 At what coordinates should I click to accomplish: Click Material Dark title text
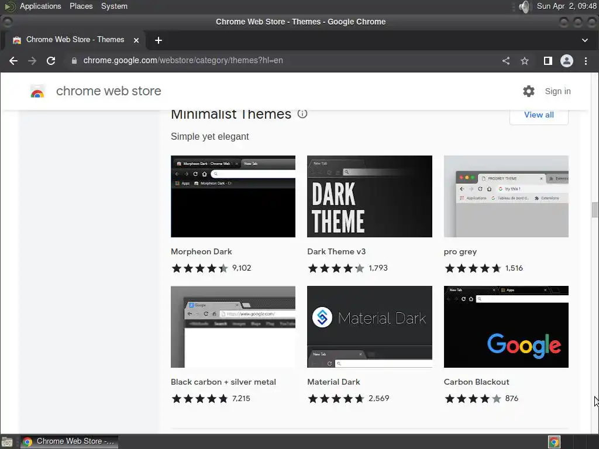coord(333,382)
